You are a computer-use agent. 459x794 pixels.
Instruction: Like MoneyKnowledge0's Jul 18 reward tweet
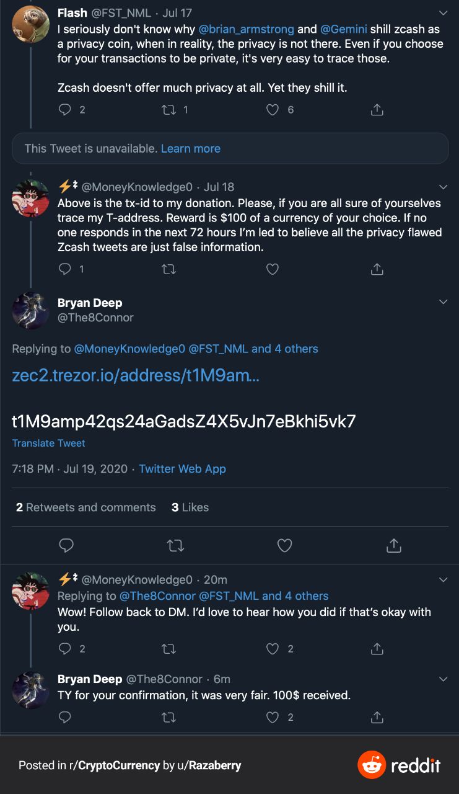point(273,269)
